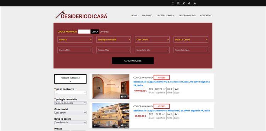Open the Vendita dropdown in search panel

point(75,40)
